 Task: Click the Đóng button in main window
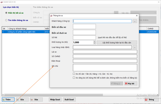[x=151, y=99]
